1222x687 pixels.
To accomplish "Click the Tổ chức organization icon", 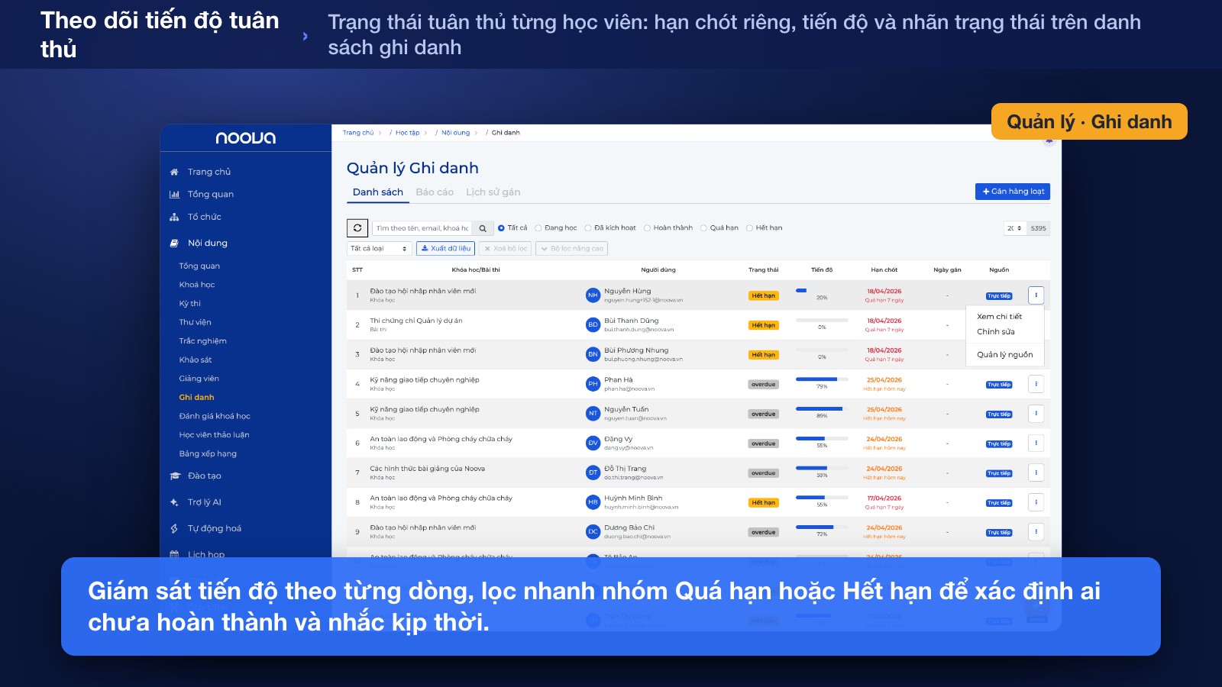I will (x=174, y=217).
